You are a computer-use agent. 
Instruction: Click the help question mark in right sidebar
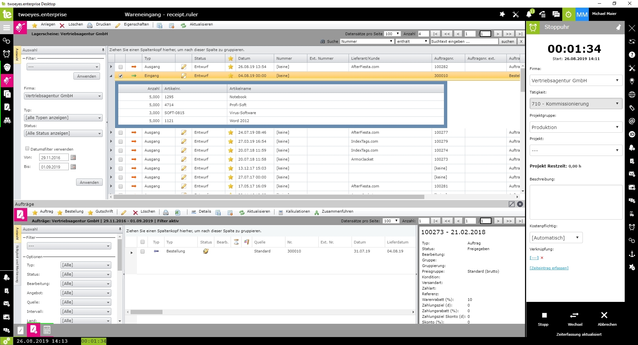click(x=632, y=55)
